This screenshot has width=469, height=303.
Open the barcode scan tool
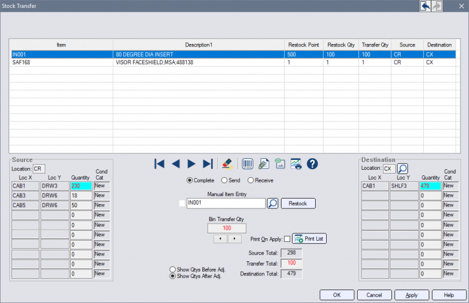[249, 164]
